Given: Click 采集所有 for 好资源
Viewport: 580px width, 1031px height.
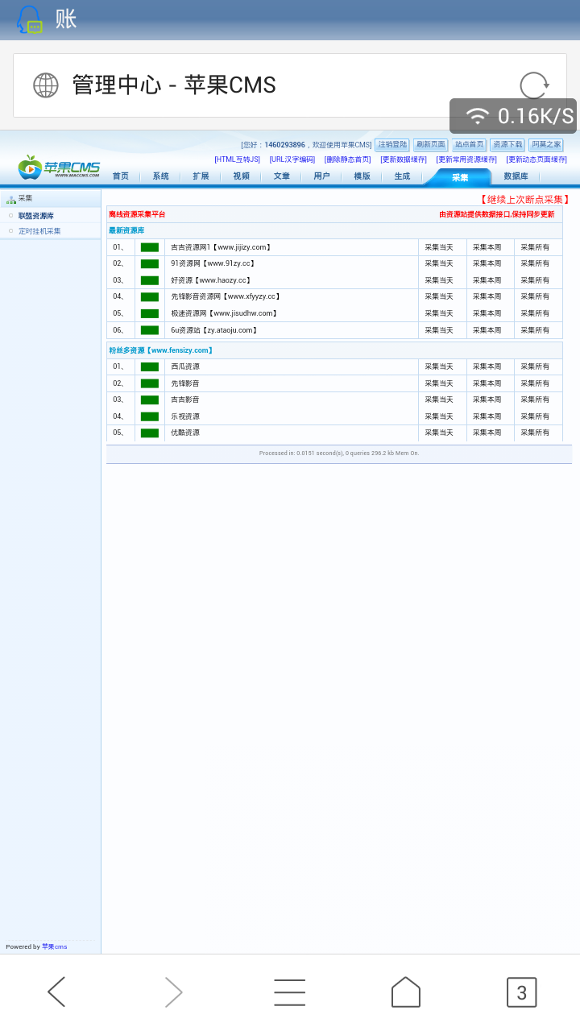Looking at the screenshot, I should [x=535, y=280].
